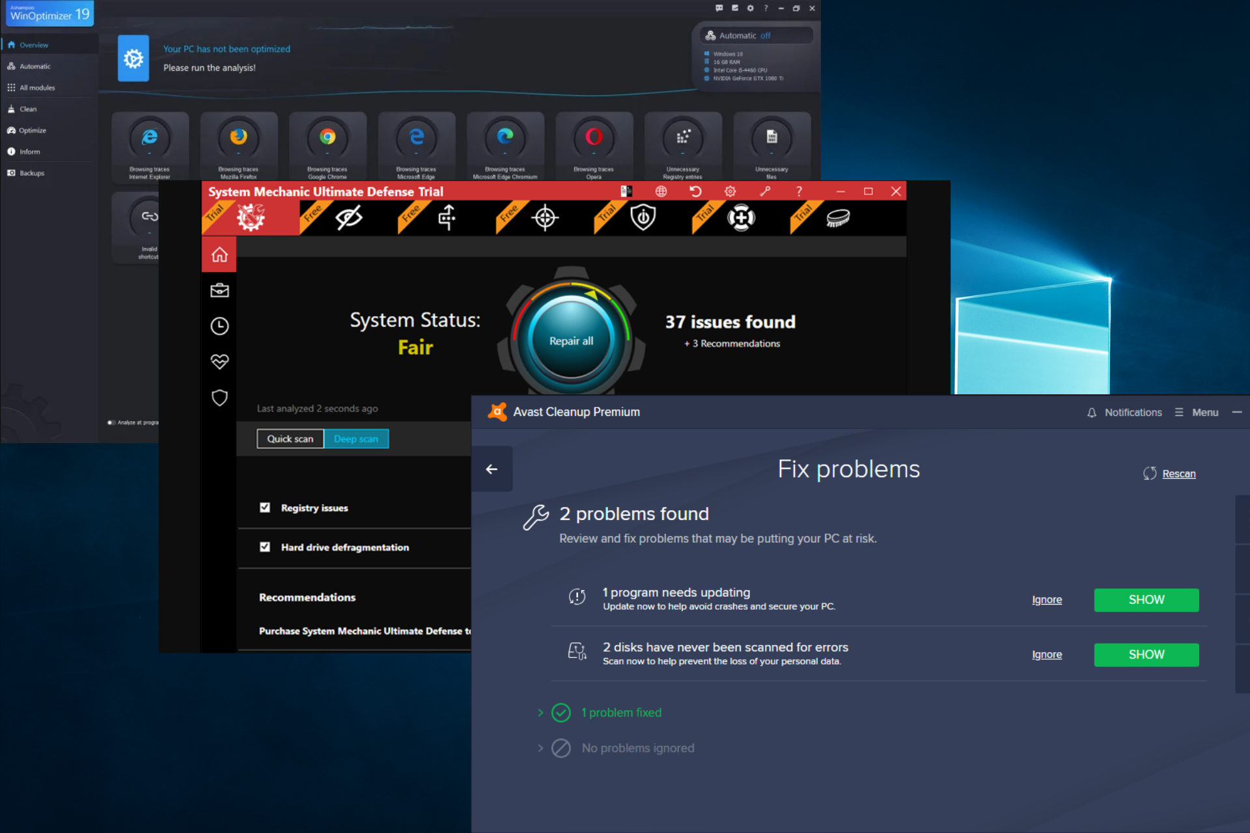This screenshot has height=833, width=1250.
Task: Click the Repair all dial button
Action: tap(571, 341)
